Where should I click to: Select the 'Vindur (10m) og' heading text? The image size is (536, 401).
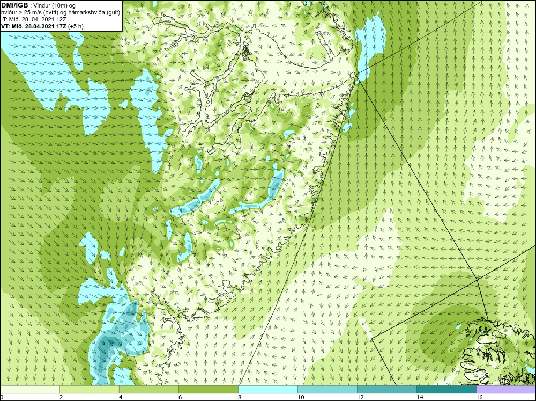55,5
